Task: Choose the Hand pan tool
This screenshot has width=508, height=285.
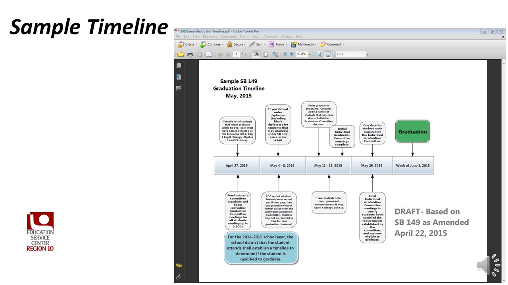Action: click(x=266, y=54)
